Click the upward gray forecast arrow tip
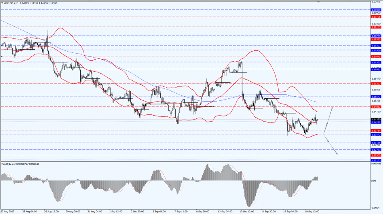Image resolution: width=383 pixels, height=214 pixels. point(332,108)
